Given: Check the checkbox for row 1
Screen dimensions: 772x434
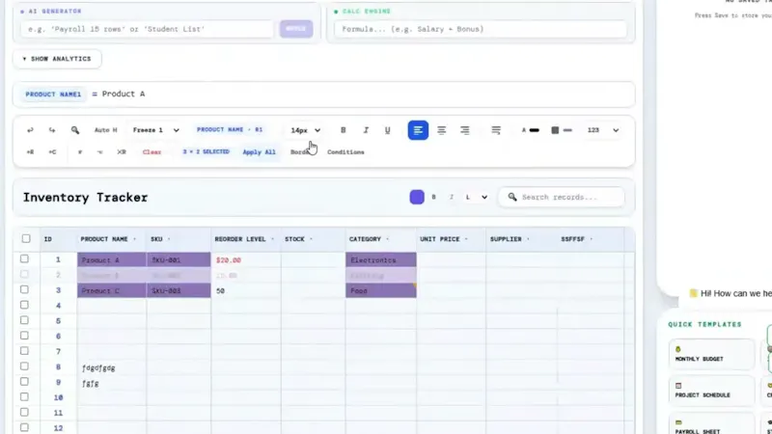Looking at the screenshot, I should 25,258.
